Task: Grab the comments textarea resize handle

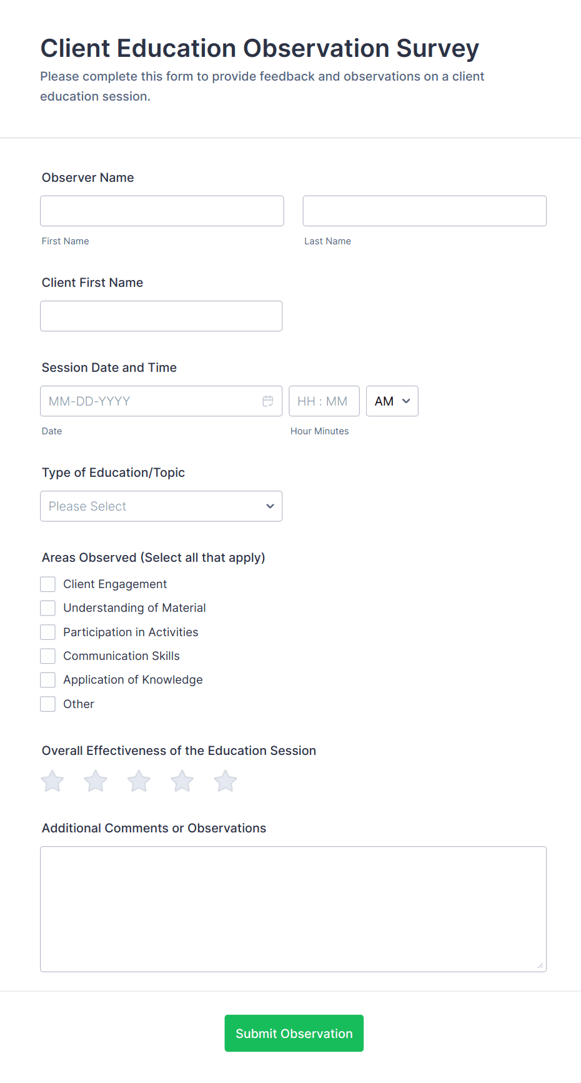Action: [540, 966]
